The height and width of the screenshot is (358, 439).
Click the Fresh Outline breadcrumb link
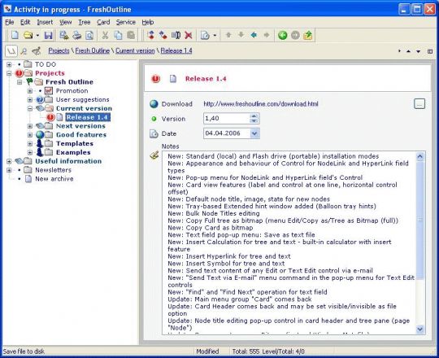pyautogui.click(x=93, y=50)
